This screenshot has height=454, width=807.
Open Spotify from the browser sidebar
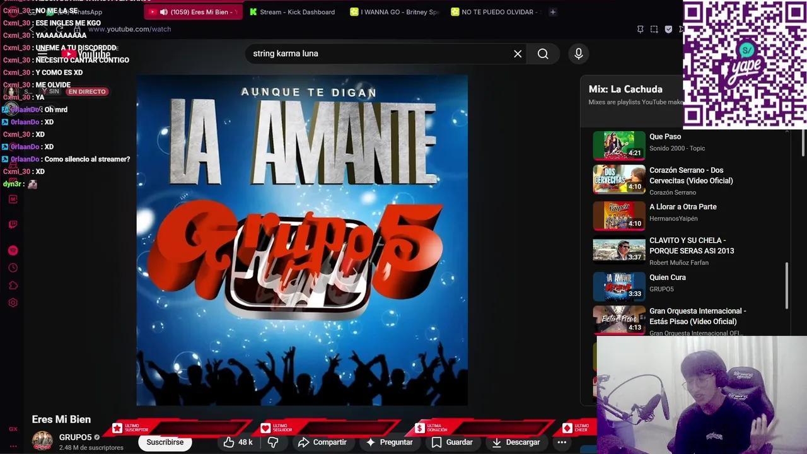pyautogui.click(x=13, y=250)
